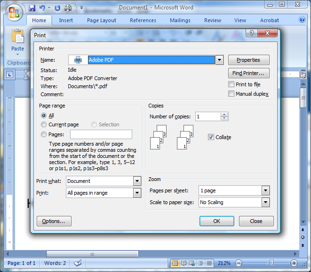The height and width of the screenshot is (272, 311).
Task: Click the Word Help question mark icon
Action: point(302,19)
